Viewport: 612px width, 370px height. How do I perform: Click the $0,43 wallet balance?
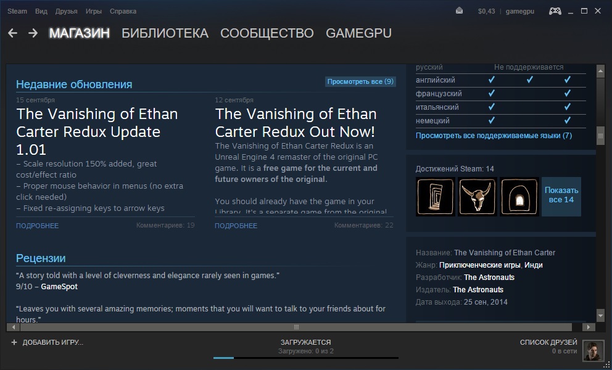(486, 11)
